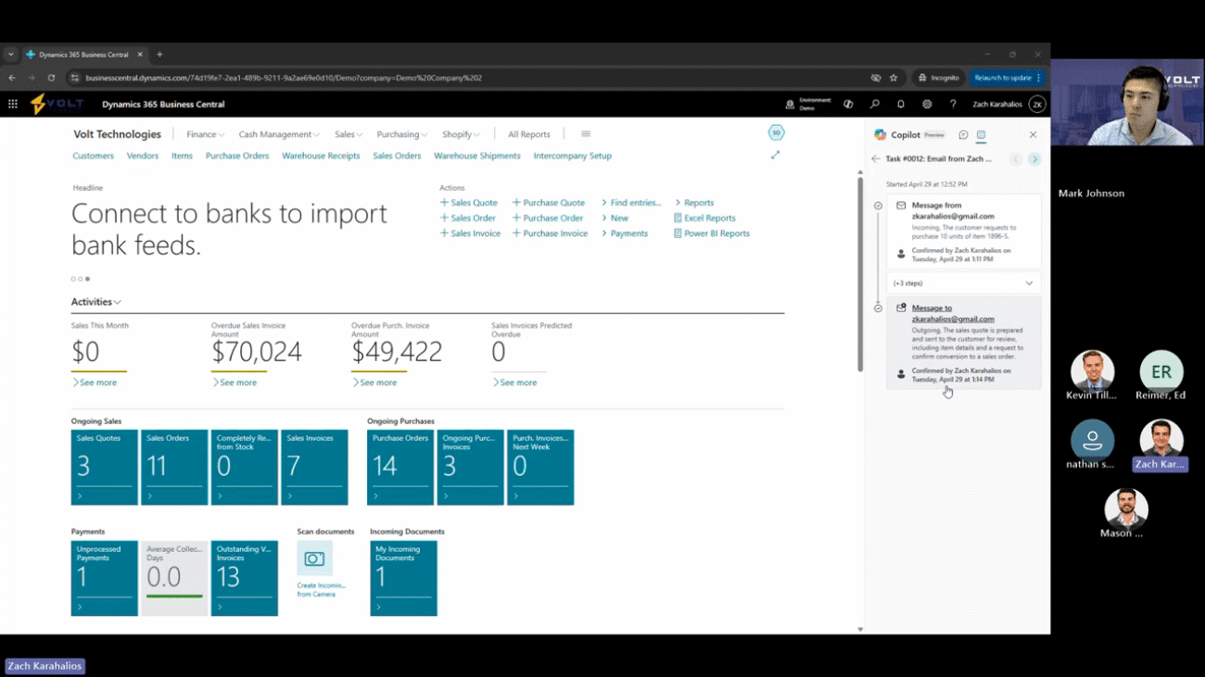The image size is (1205, 677).
Task: Create a new Sales Quote action
Action: [468, 203]
